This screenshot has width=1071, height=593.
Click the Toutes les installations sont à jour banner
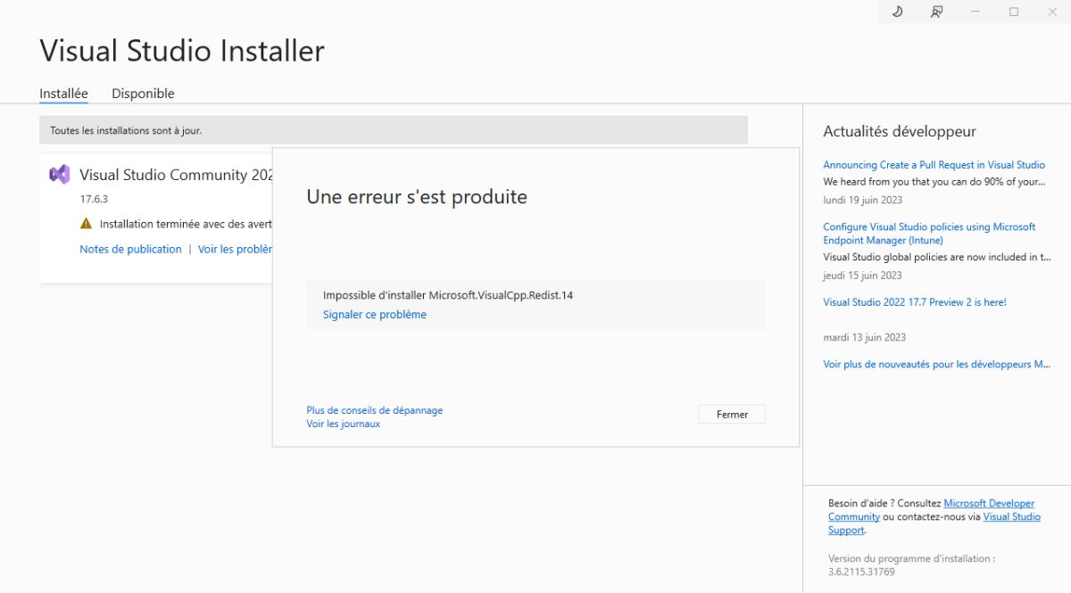pyautogui.click(x=394, y=130)
